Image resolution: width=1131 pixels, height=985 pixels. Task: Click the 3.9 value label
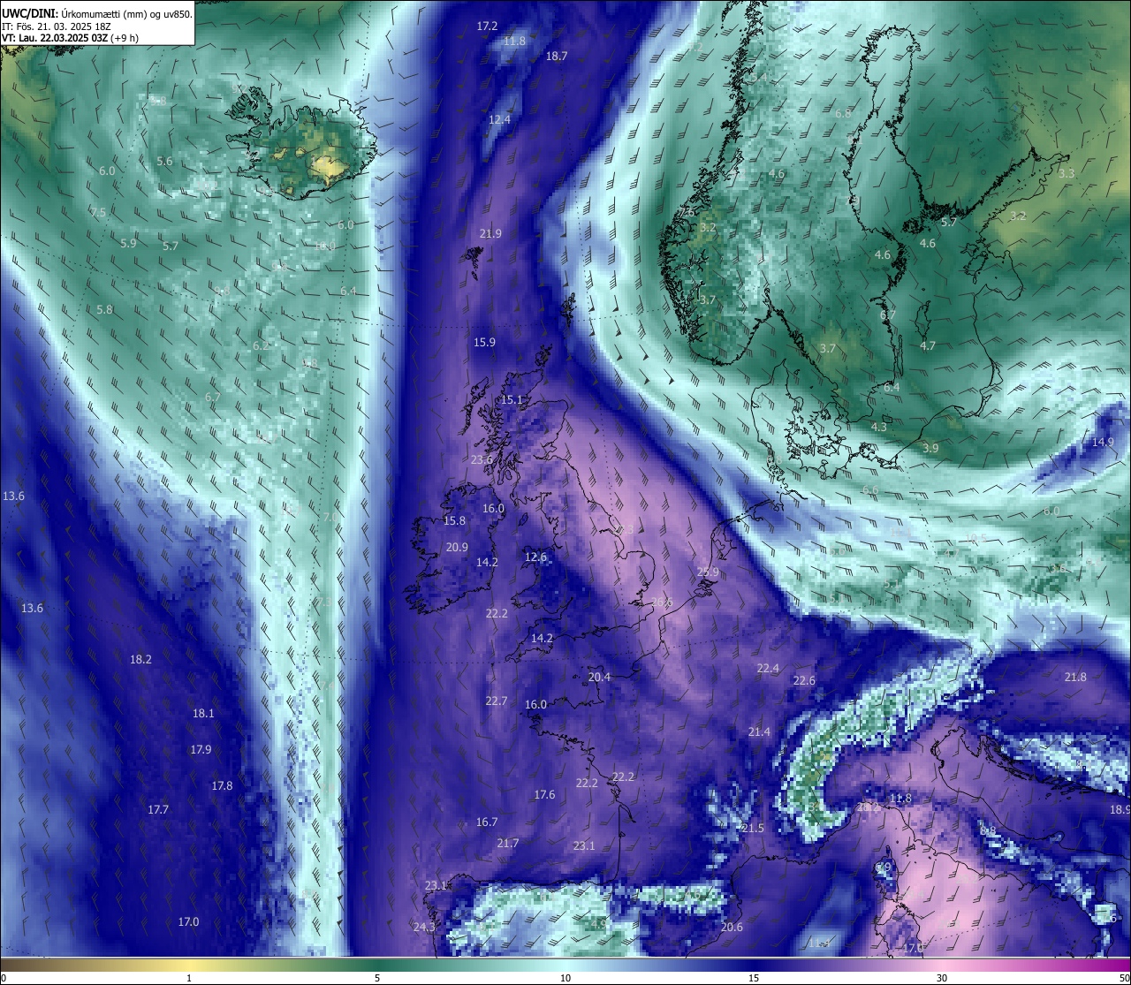coord(930,449)
